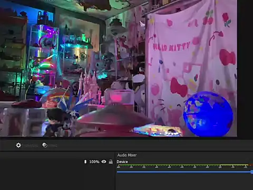Click the blue Device volume slider track
Viewport: 253px width, 190px height.
184,172
